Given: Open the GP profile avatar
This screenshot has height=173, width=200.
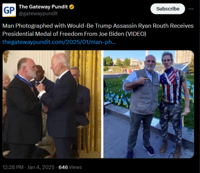Looking at the screenshot, I should pos(9,10).
